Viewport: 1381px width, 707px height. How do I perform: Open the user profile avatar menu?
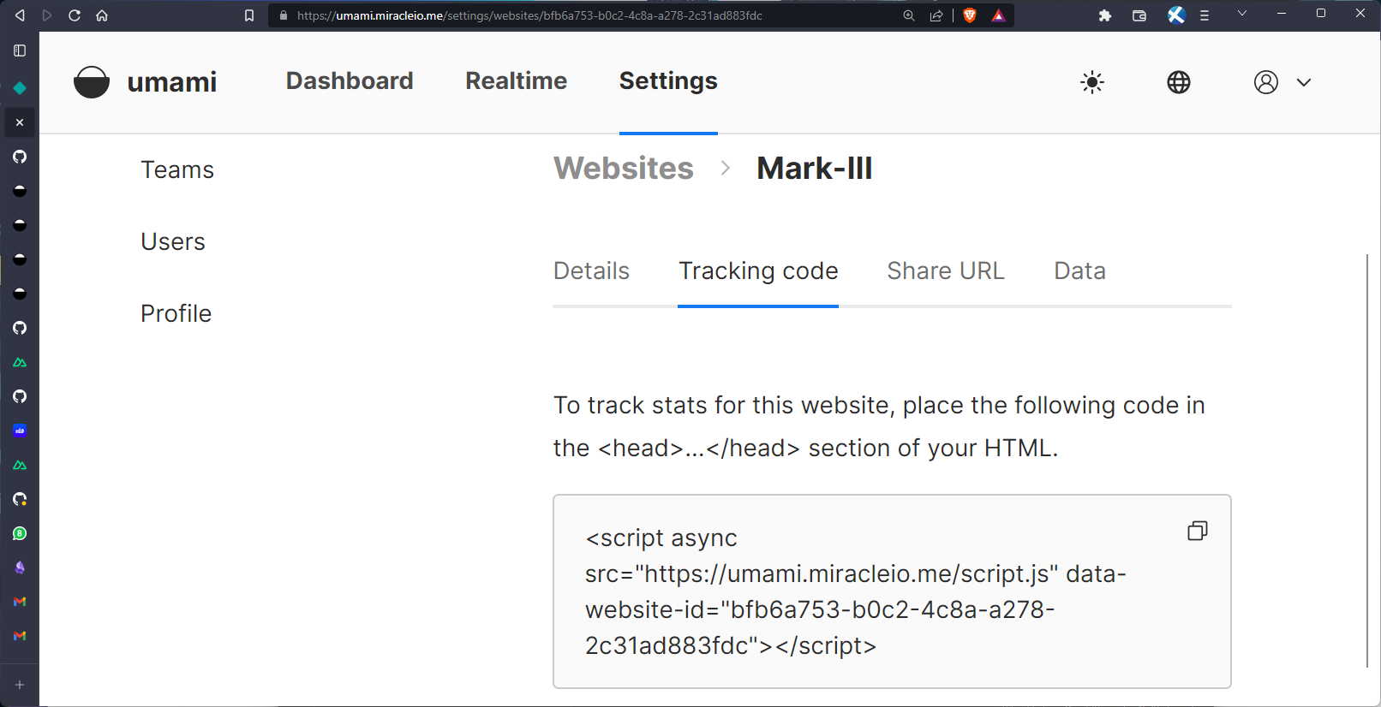coord(1266,82)
